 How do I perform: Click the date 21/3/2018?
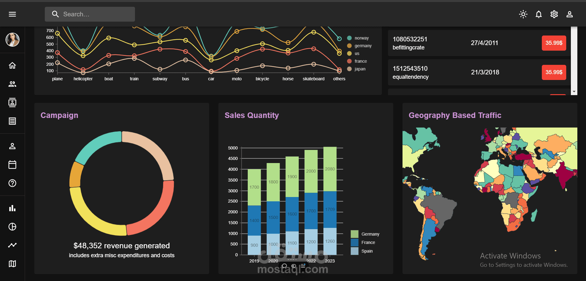pyautogui.click(x=485, y=72)
